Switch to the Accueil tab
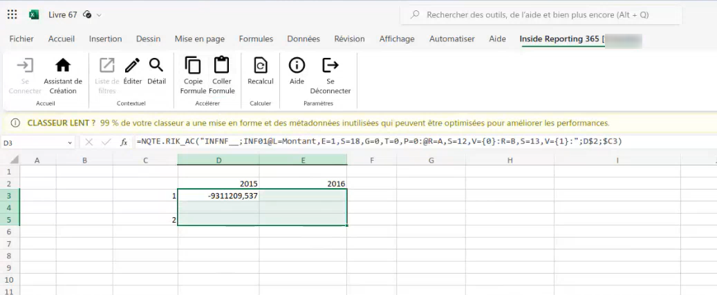 (62, 39)
